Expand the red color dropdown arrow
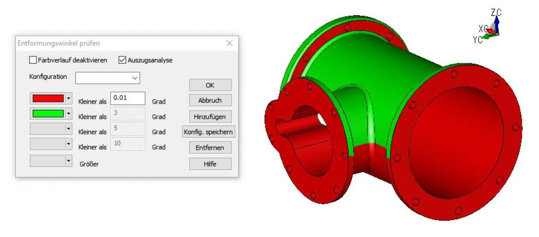 [x=68, y=98]
